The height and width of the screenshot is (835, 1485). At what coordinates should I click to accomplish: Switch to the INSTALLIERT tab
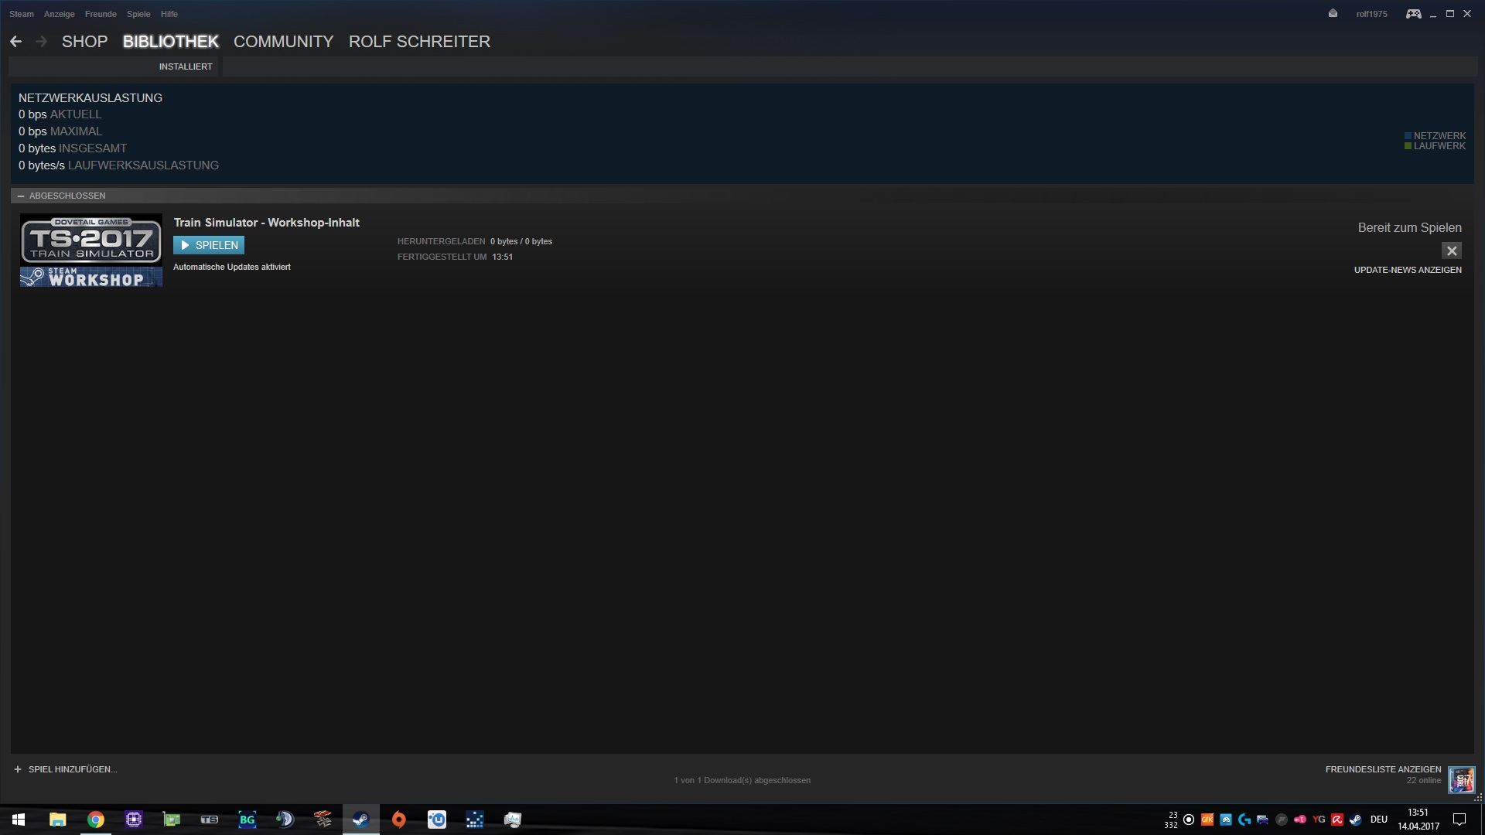(x=185, y=66)
